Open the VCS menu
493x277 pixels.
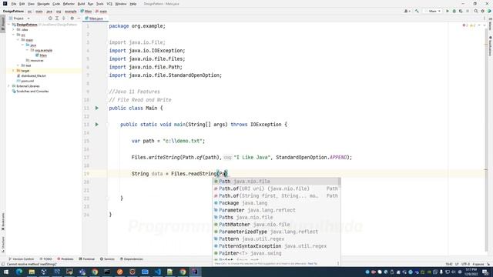point(109,4)
